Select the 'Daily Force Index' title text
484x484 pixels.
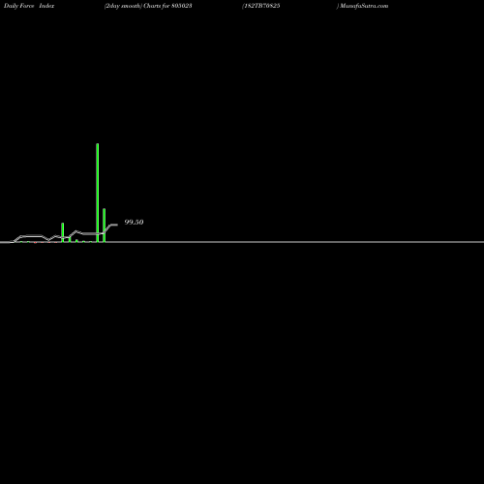[x=29, y=6]
